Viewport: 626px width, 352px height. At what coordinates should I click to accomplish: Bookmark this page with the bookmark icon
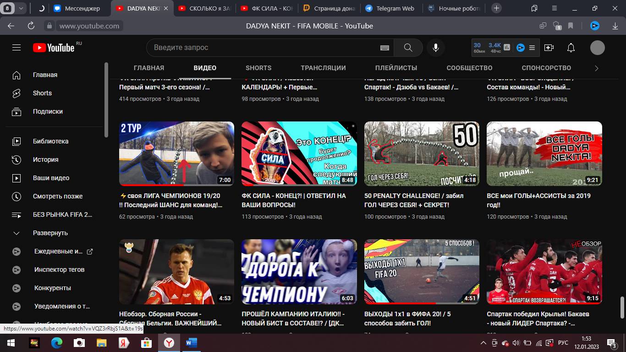pyautogui.click(x=571, y=26)
